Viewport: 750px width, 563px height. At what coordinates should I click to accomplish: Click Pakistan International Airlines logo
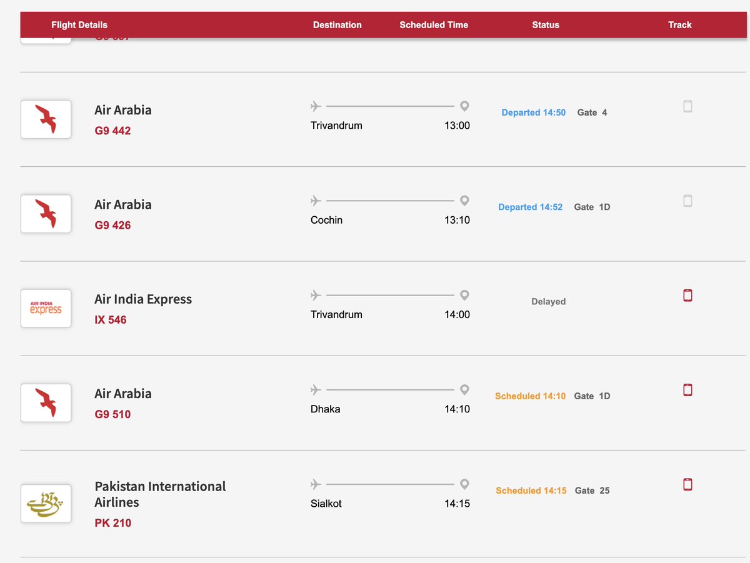[x=46, y=504]
